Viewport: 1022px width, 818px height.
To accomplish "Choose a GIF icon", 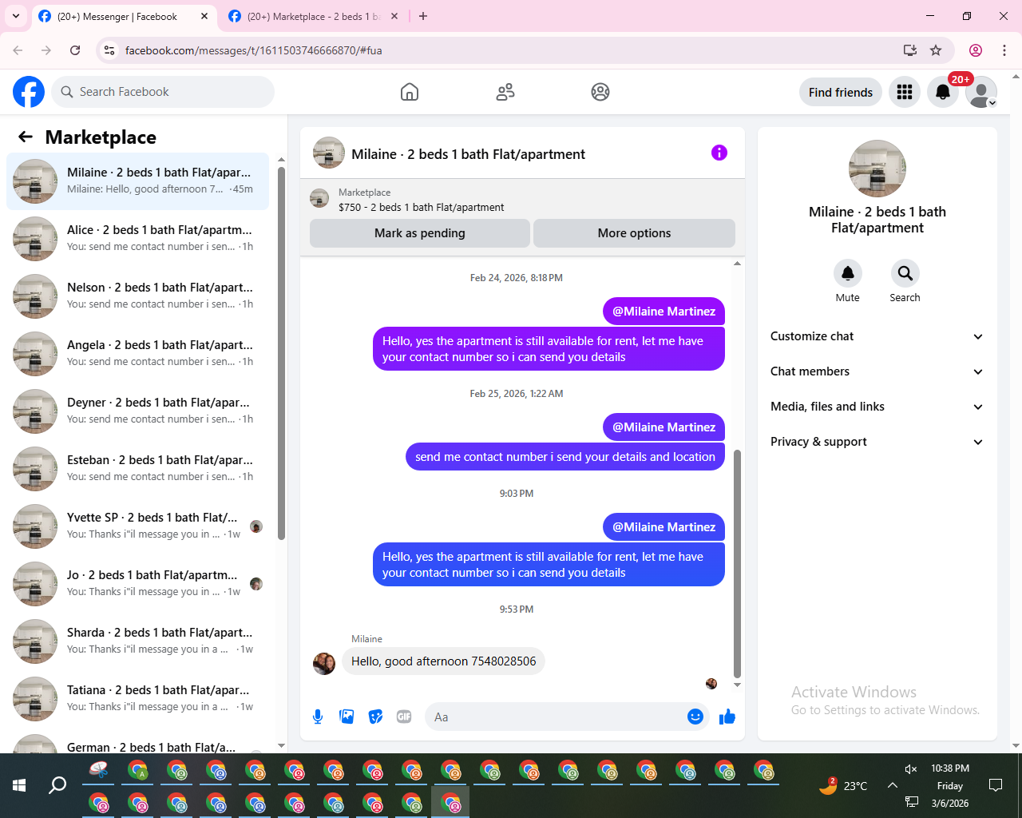I will click(404, 717).
